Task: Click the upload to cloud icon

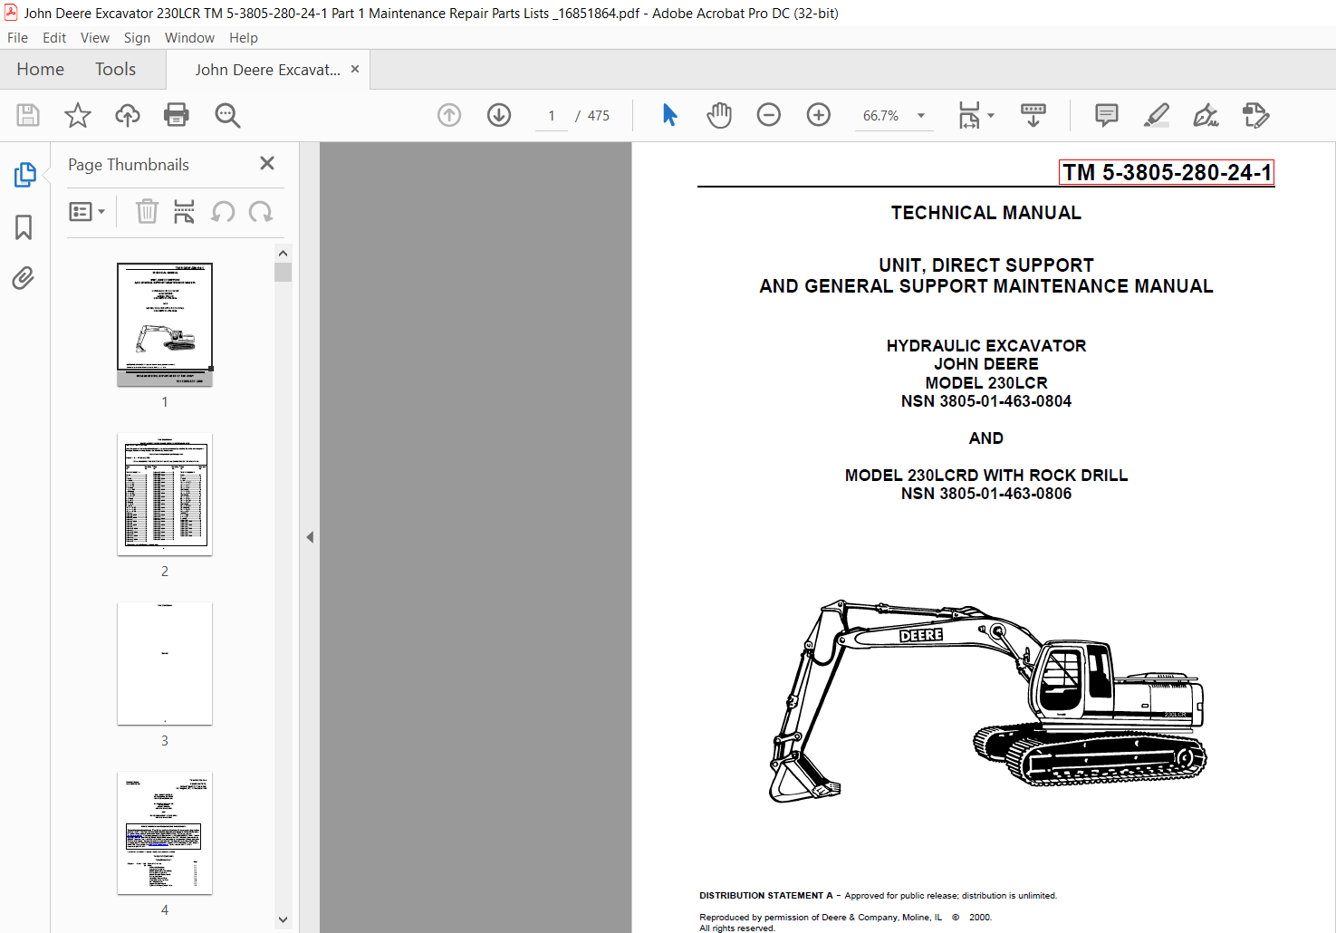Action: [x=128, y=115]
